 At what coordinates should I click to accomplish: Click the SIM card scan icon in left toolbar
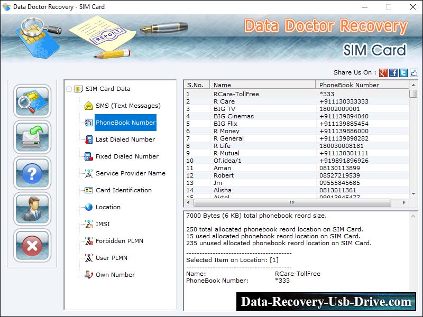pyautogui.click(x=32, y=101)
